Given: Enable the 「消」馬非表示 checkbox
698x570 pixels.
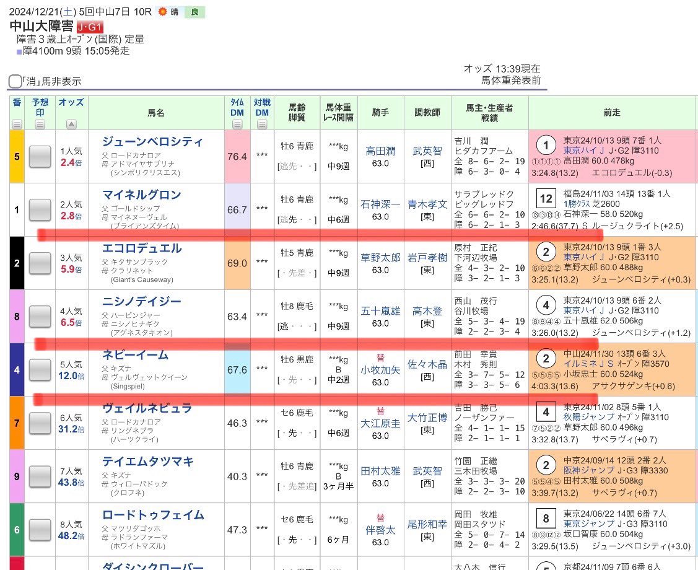Looking at the screenshot, I should click(x=15, y=81).
